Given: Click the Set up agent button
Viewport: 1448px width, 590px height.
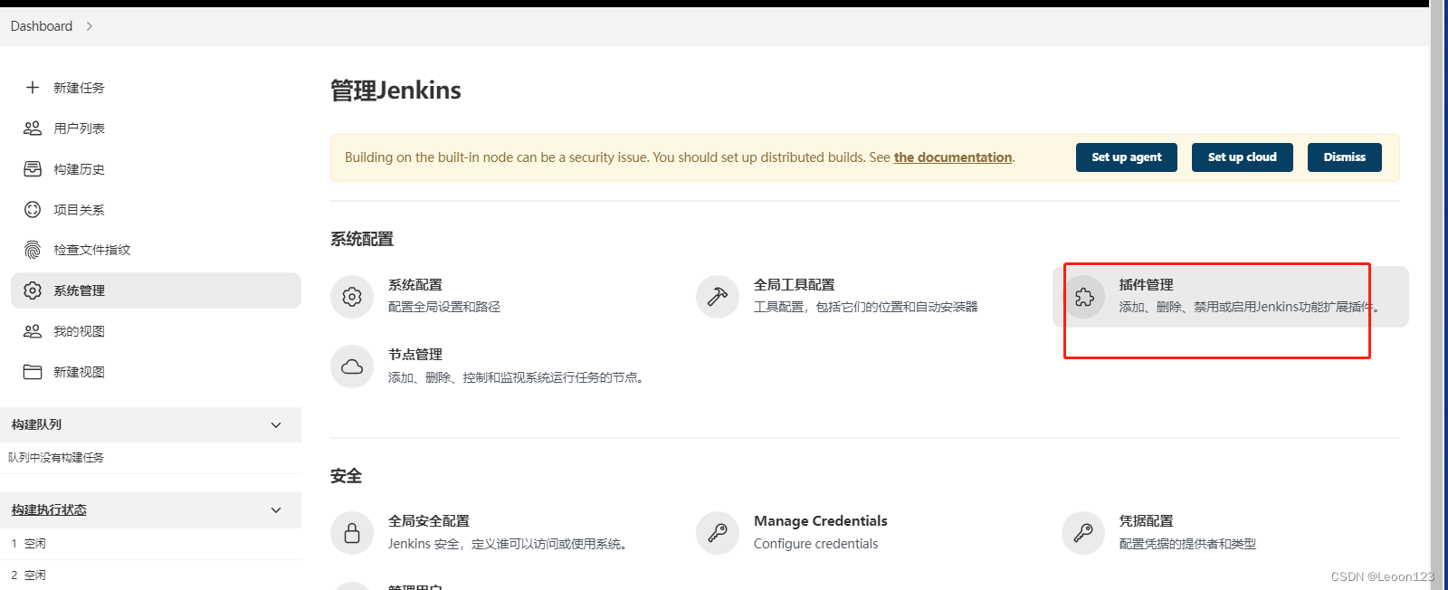Looking at the screenshot, I should 1126,157.
